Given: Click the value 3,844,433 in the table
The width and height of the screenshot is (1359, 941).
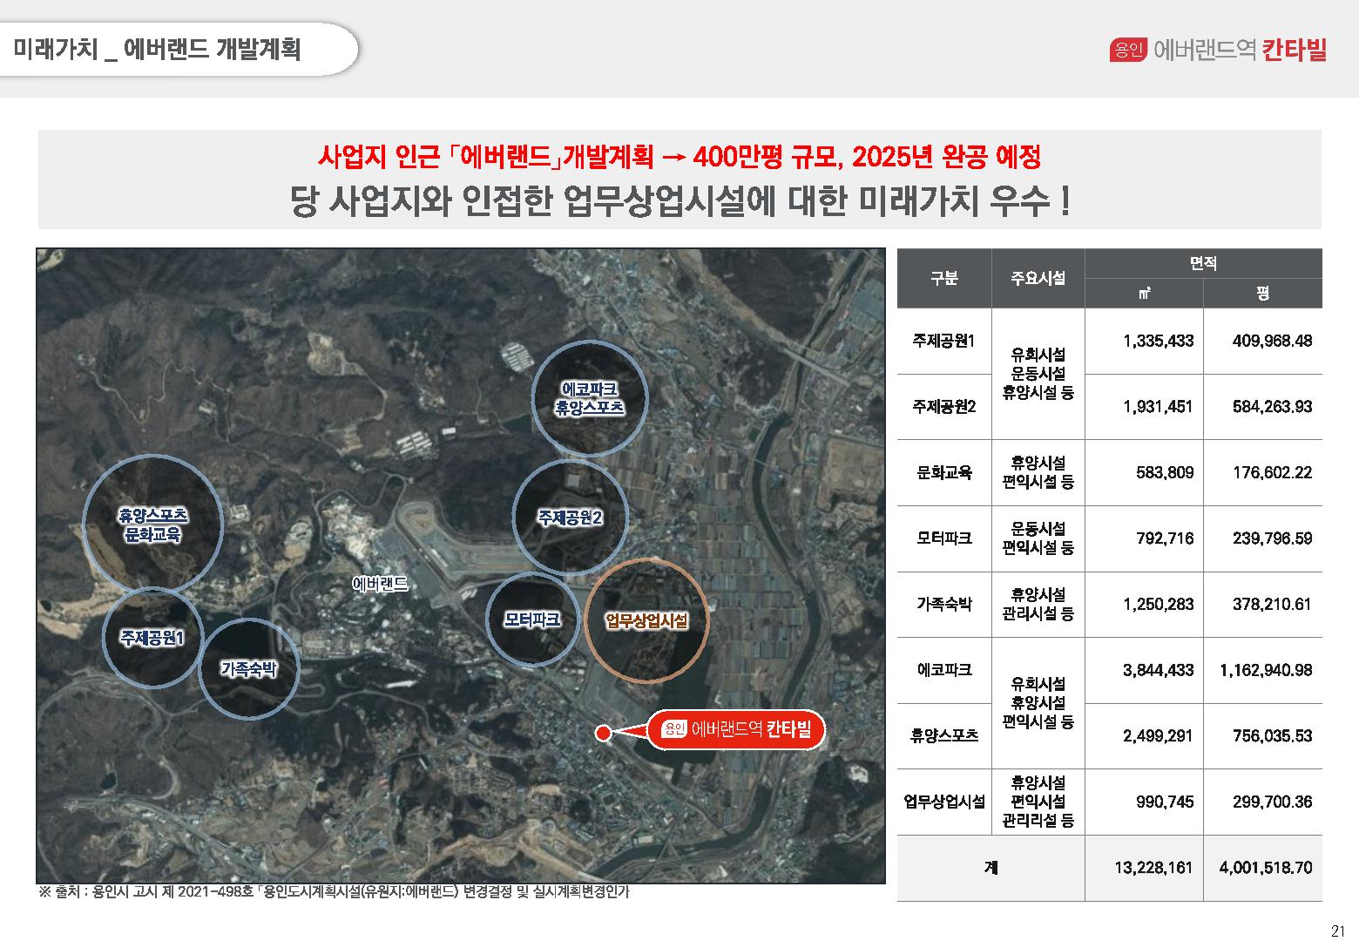Looking at the screenshot, I should click(1159, 670).
